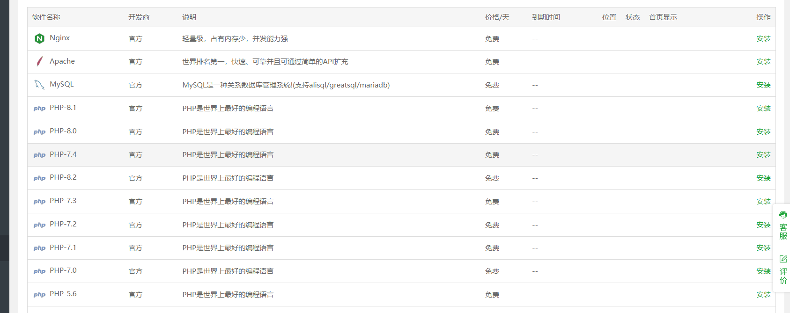Viewport: 790px width, 313px height.
Task: Click the 开发商 column header
Action: (139, 17)
